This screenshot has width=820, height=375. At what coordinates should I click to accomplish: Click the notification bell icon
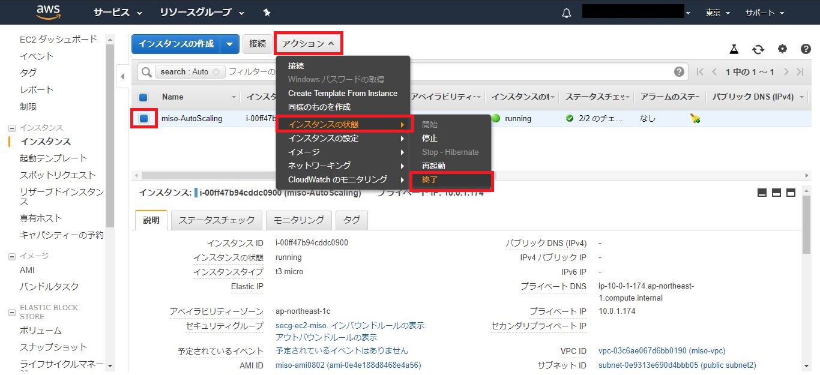(566, 13)
